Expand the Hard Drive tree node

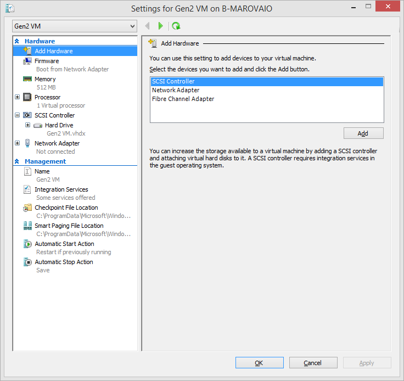point(27,125)
